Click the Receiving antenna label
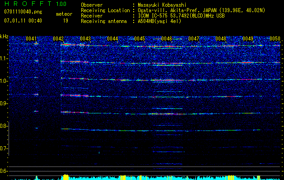 coord(104,21)
